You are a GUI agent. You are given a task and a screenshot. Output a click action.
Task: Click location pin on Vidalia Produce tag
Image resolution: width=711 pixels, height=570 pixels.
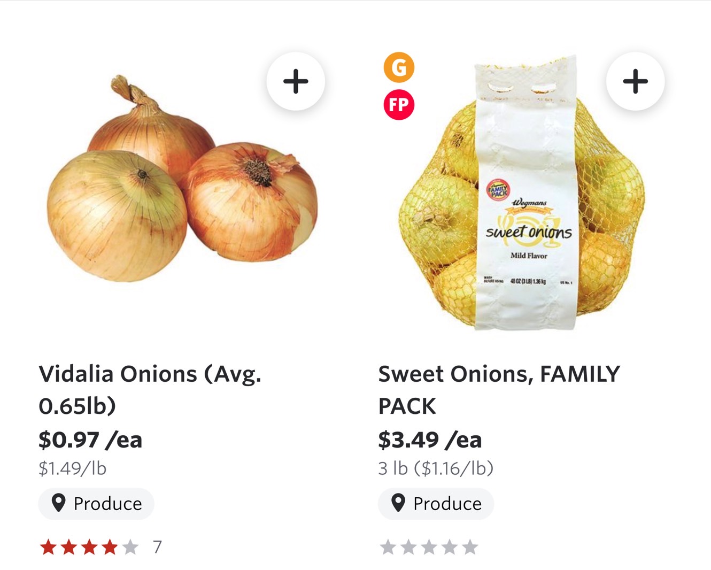(58, 503)
